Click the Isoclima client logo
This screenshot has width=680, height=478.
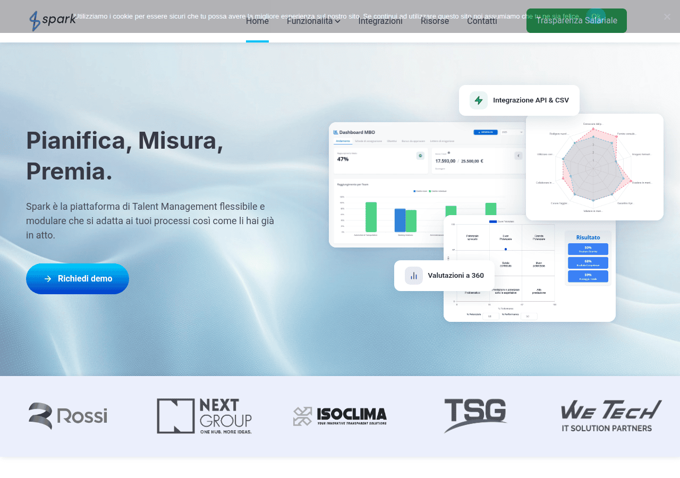point(340,416)
